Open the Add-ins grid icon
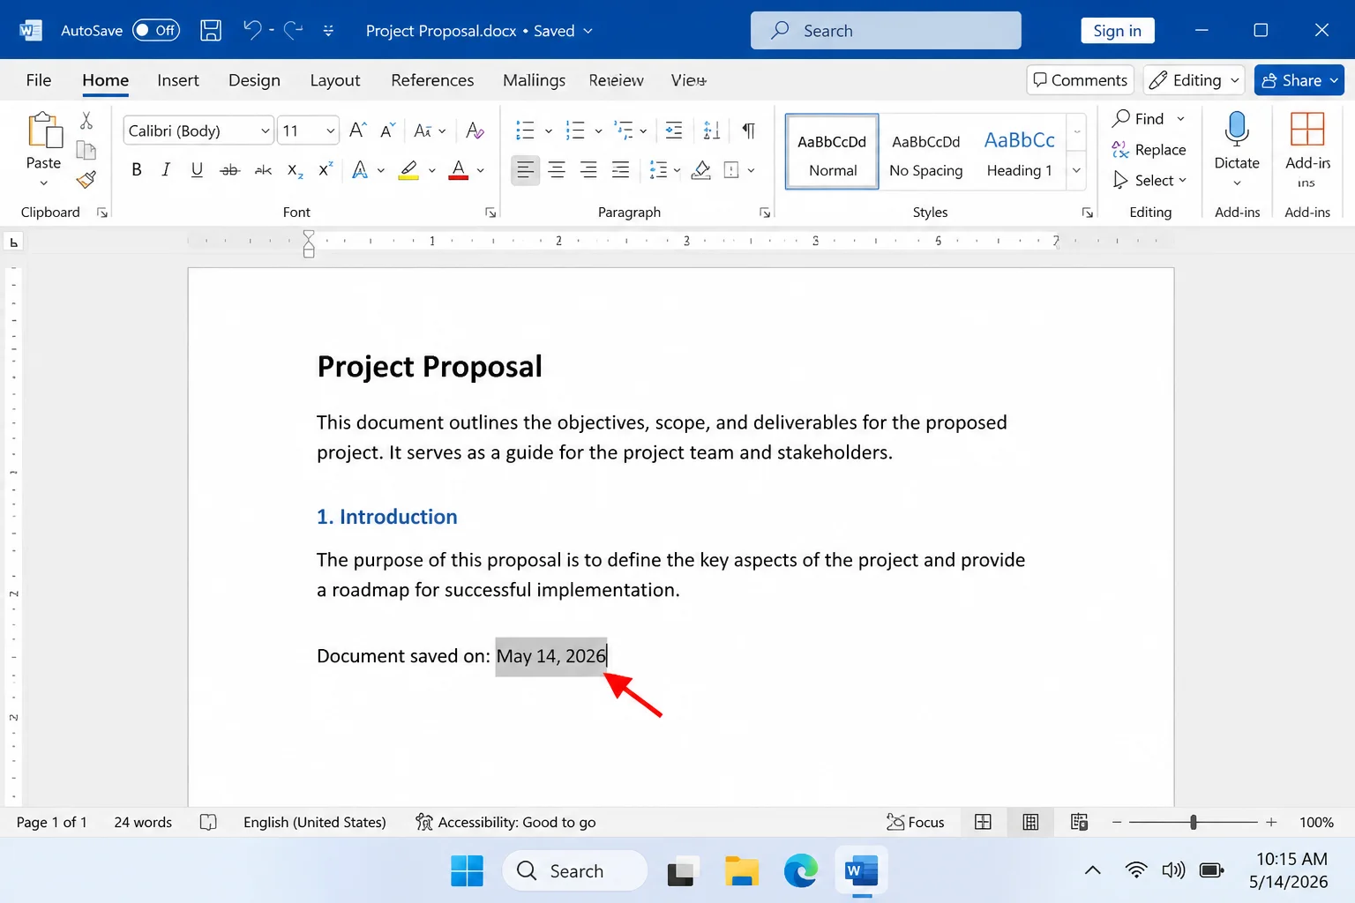This screenshot has height=903, width=1355. 1307,129
